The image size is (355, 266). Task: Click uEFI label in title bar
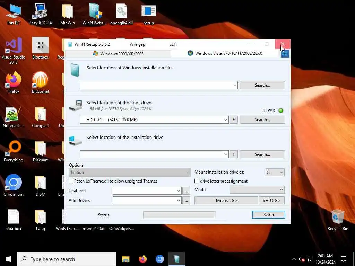click(173, 44)
